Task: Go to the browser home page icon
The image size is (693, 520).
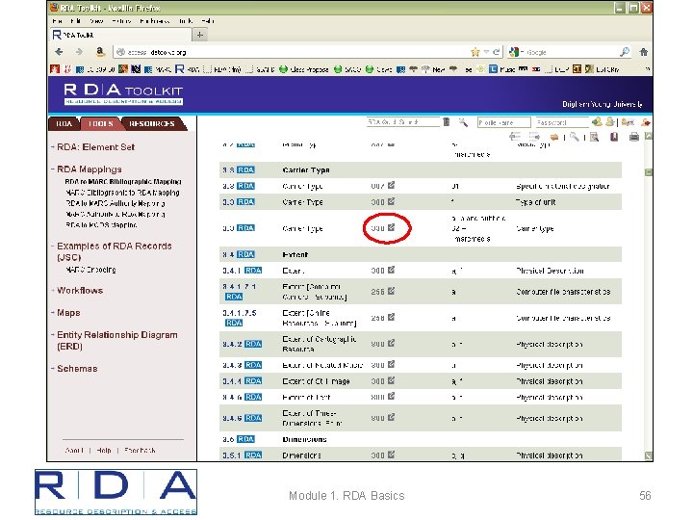Action: 644,52
